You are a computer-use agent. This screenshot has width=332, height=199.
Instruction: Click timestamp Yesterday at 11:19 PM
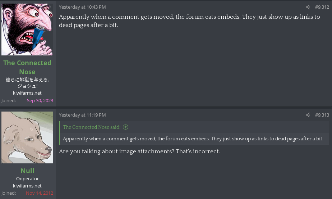(82, 115)
